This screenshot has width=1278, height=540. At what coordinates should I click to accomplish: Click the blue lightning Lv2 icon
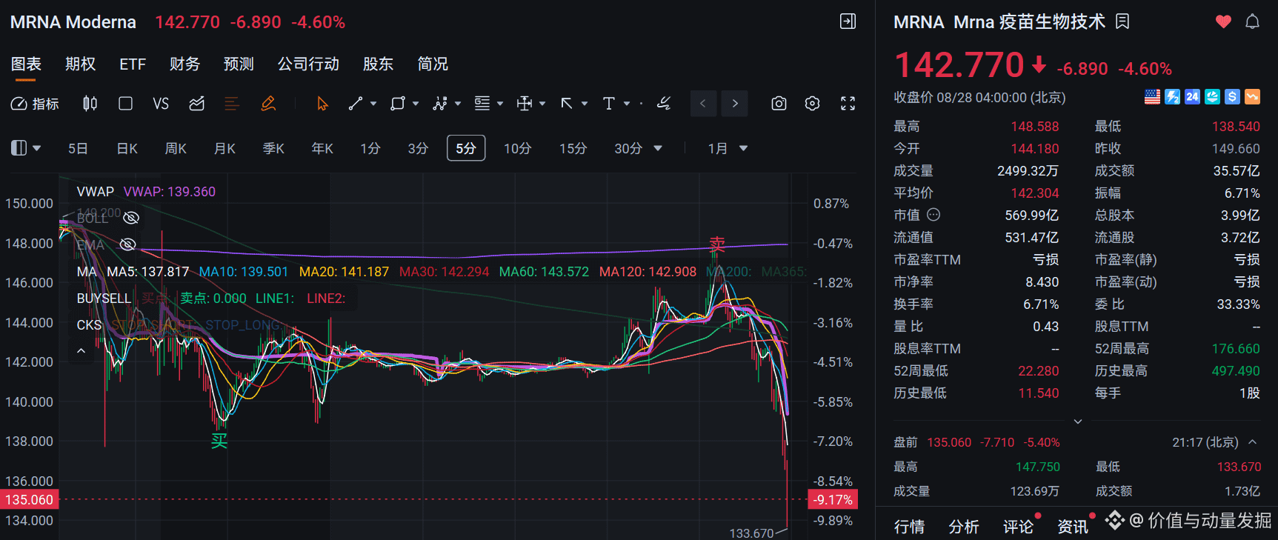pyautogui.click(x=1172, y=97)
